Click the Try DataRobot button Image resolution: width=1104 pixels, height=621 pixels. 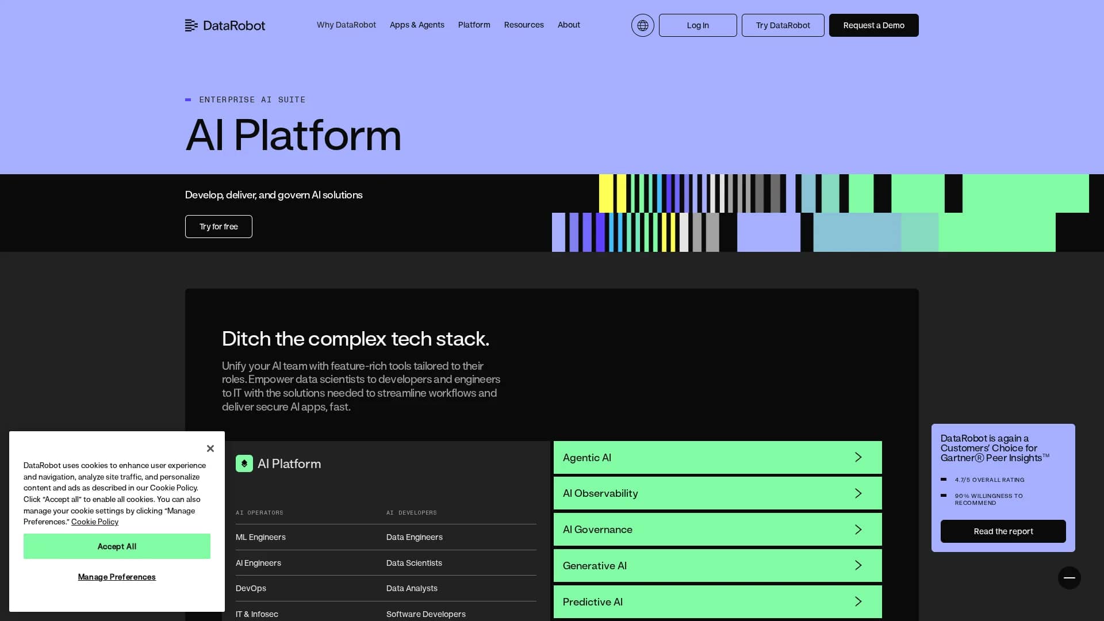click(783, 25)
